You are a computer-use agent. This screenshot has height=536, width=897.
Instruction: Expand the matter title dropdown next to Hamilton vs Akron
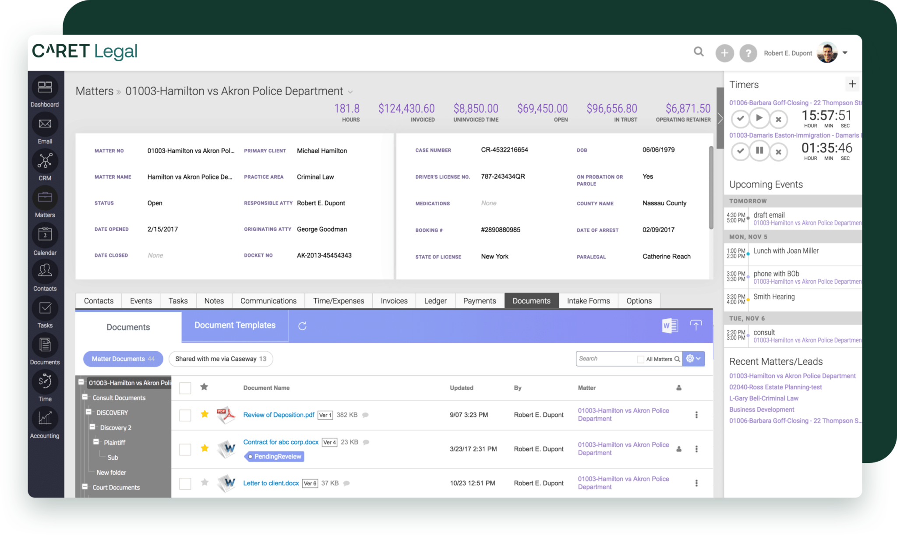coord(350,92)
